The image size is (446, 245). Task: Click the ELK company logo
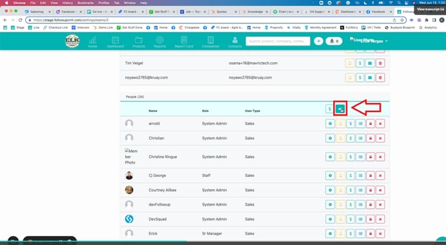(x=72, y=41)
